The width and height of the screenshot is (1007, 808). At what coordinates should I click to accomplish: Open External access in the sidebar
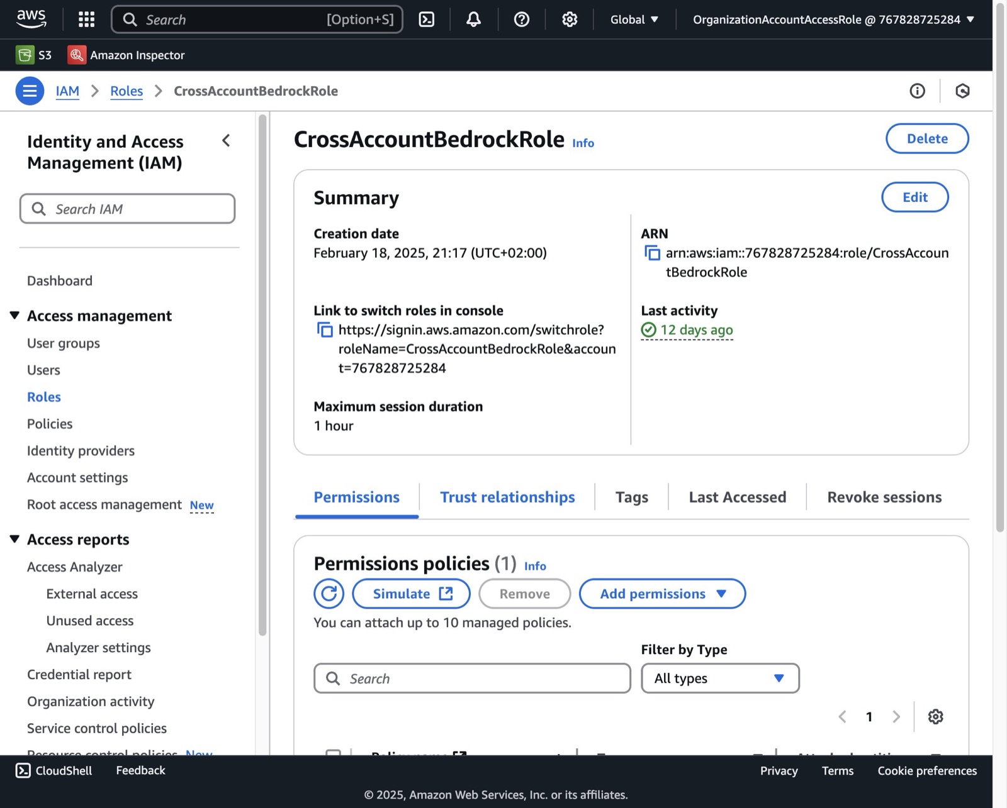[92, 594]
